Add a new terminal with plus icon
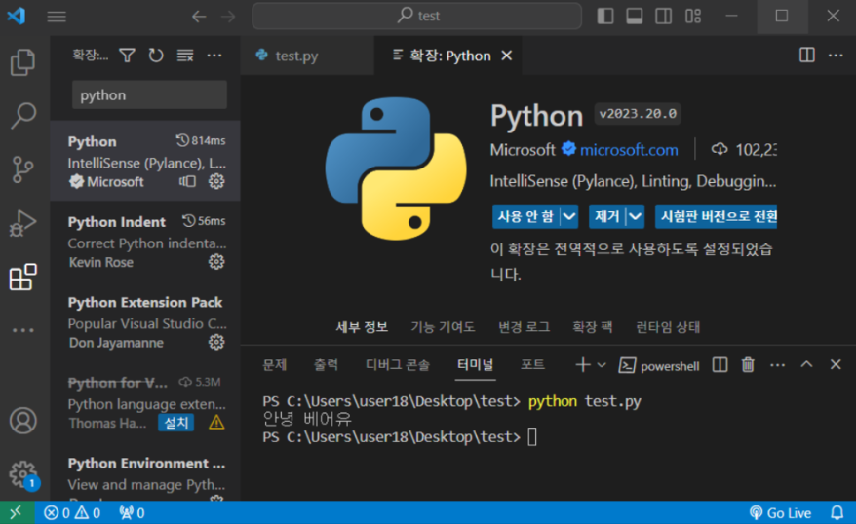Image resolution: width=856 pixels, height=524 pixels. (x=582, y=365)
